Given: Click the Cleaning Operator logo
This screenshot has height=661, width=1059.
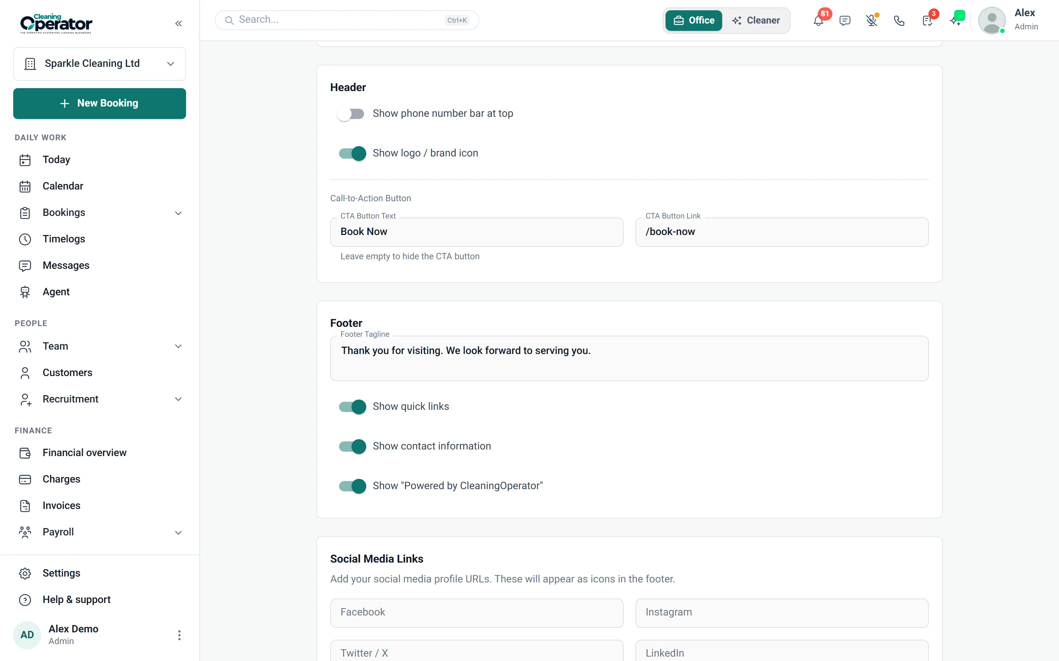Looking at the screenshot, I should pos(57,24).
